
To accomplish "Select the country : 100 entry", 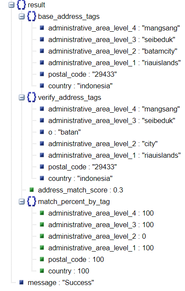I will click(69, 271).
